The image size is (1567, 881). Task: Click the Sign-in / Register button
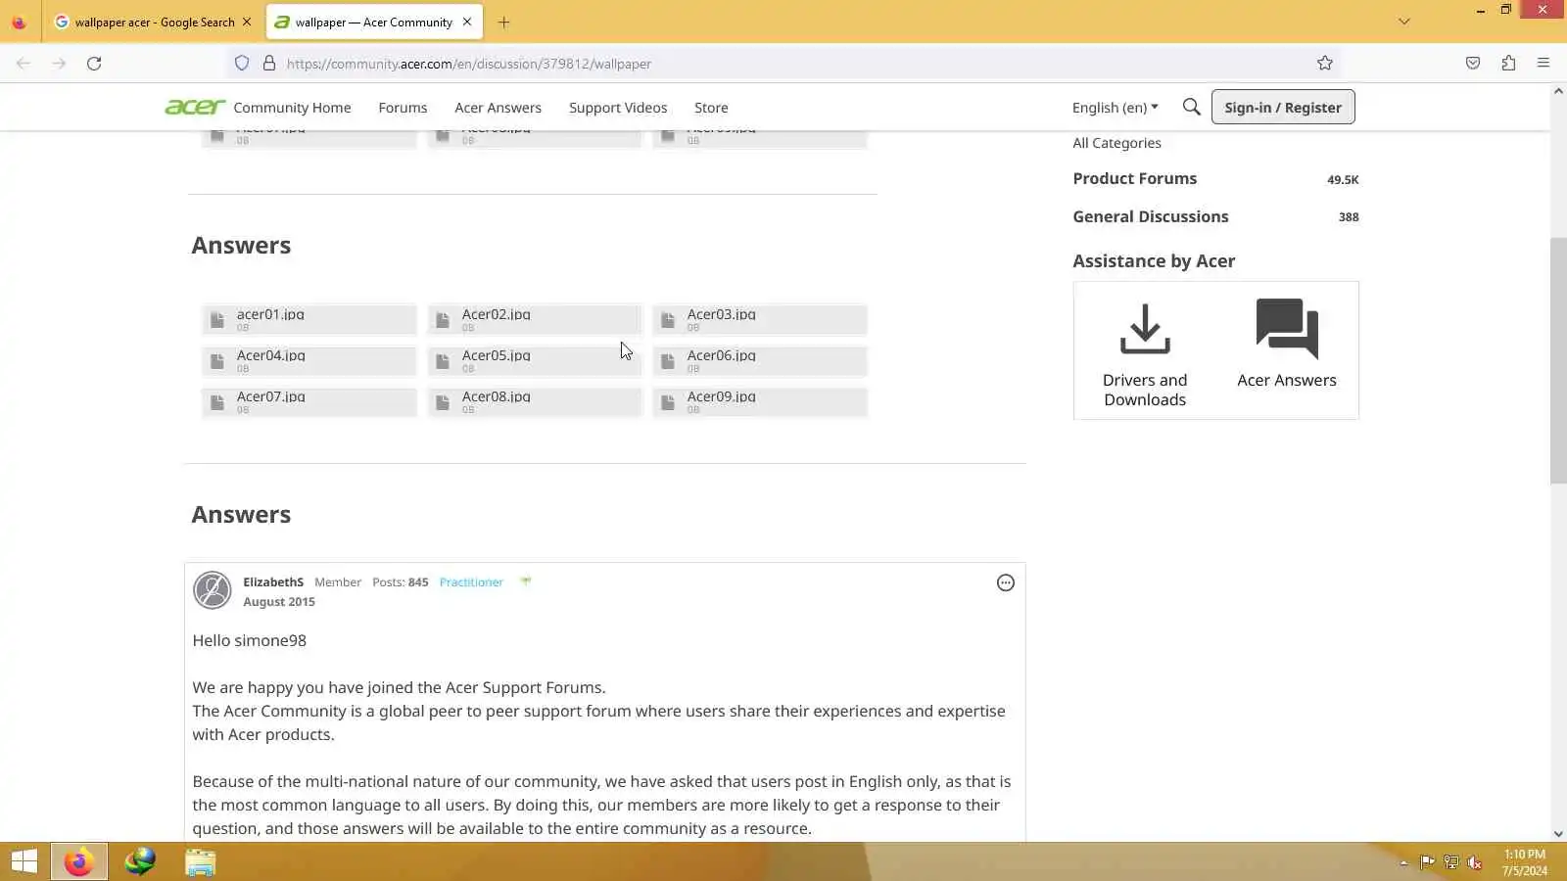(1283, 107)
